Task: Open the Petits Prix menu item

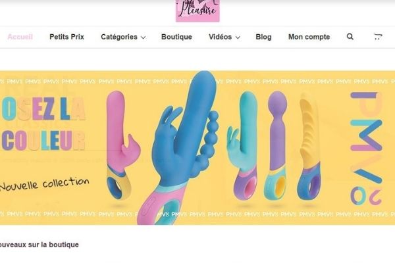Action: coord(66,37)
